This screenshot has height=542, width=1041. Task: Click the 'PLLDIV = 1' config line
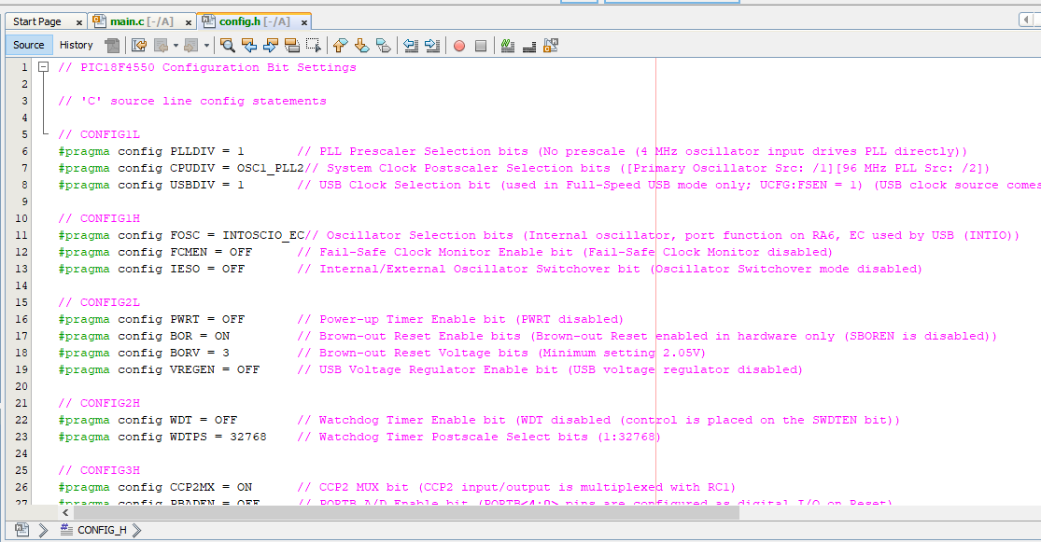[150, 151]
